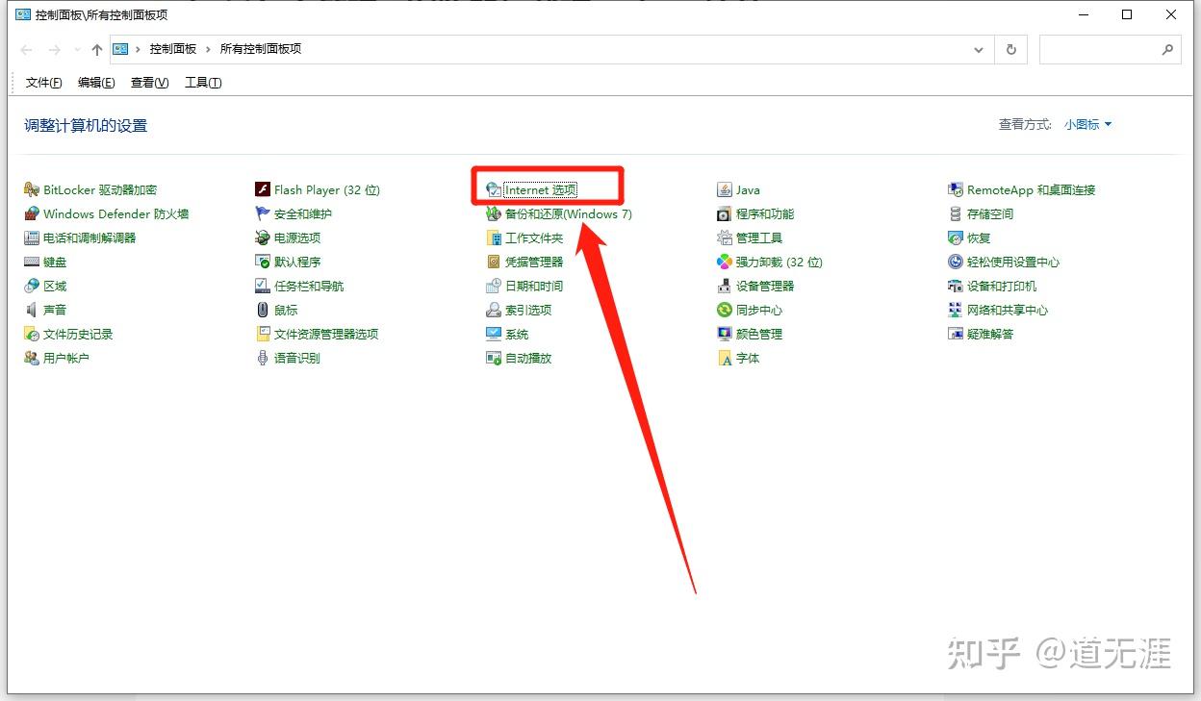Image resolution: width=1201 pixels, height=701 pixels.
Task: Open the 区域 globe icon
Action: click(x=32, y=287)
